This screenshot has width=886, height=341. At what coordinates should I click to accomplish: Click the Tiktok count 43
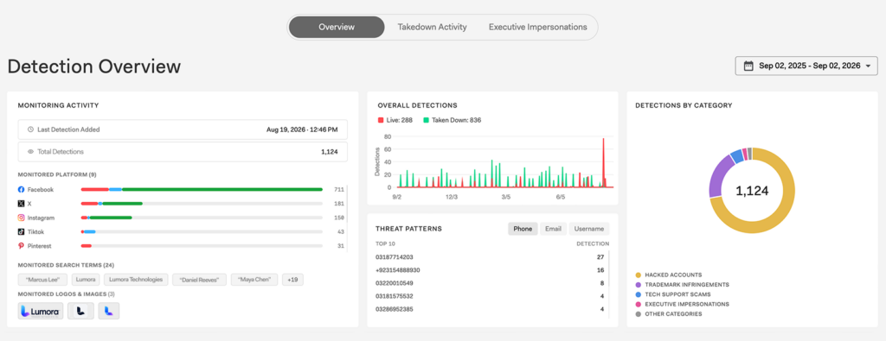(x=341, y=231)
